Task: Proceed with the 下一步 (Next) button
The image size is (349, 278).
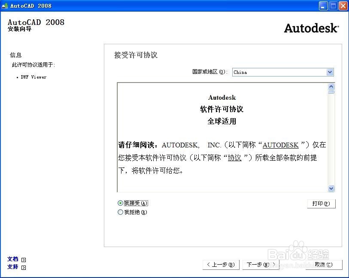Action: (x=261, y=265)
